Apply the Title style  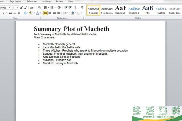click(x=147, y=10)
